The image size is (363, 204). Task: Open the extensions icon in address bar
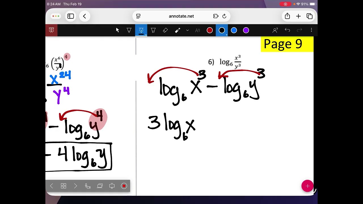216,16
